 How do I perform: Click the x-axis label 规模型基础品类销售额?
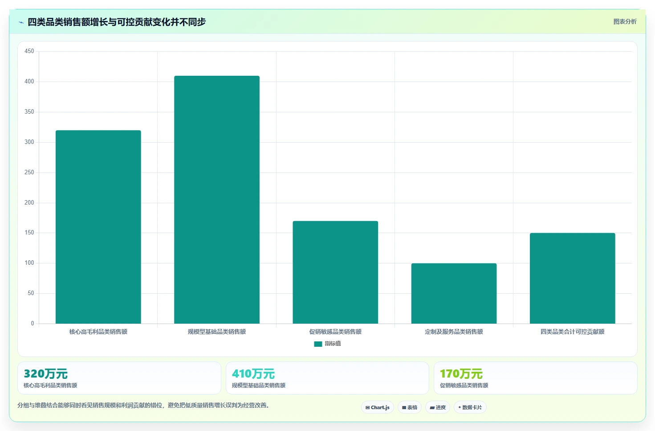click(217, 332)
